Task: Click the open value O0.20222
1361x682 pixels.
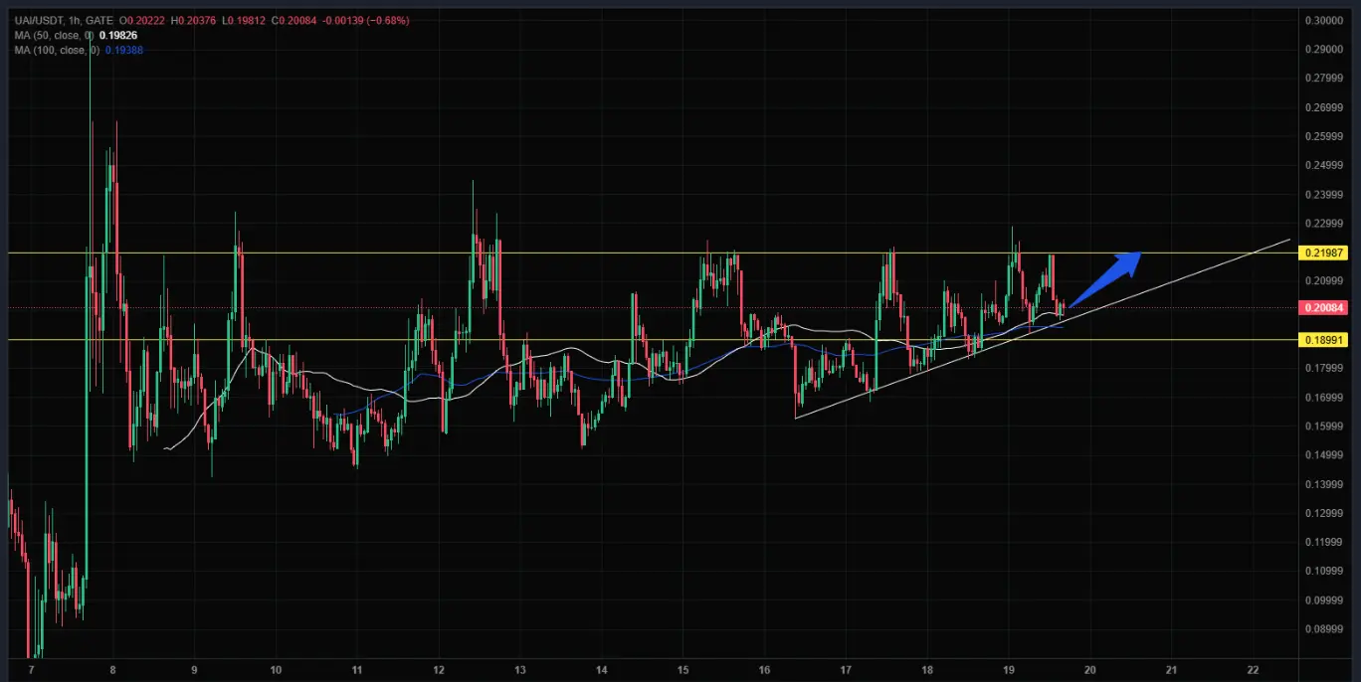Action: (x=142, y=20)
